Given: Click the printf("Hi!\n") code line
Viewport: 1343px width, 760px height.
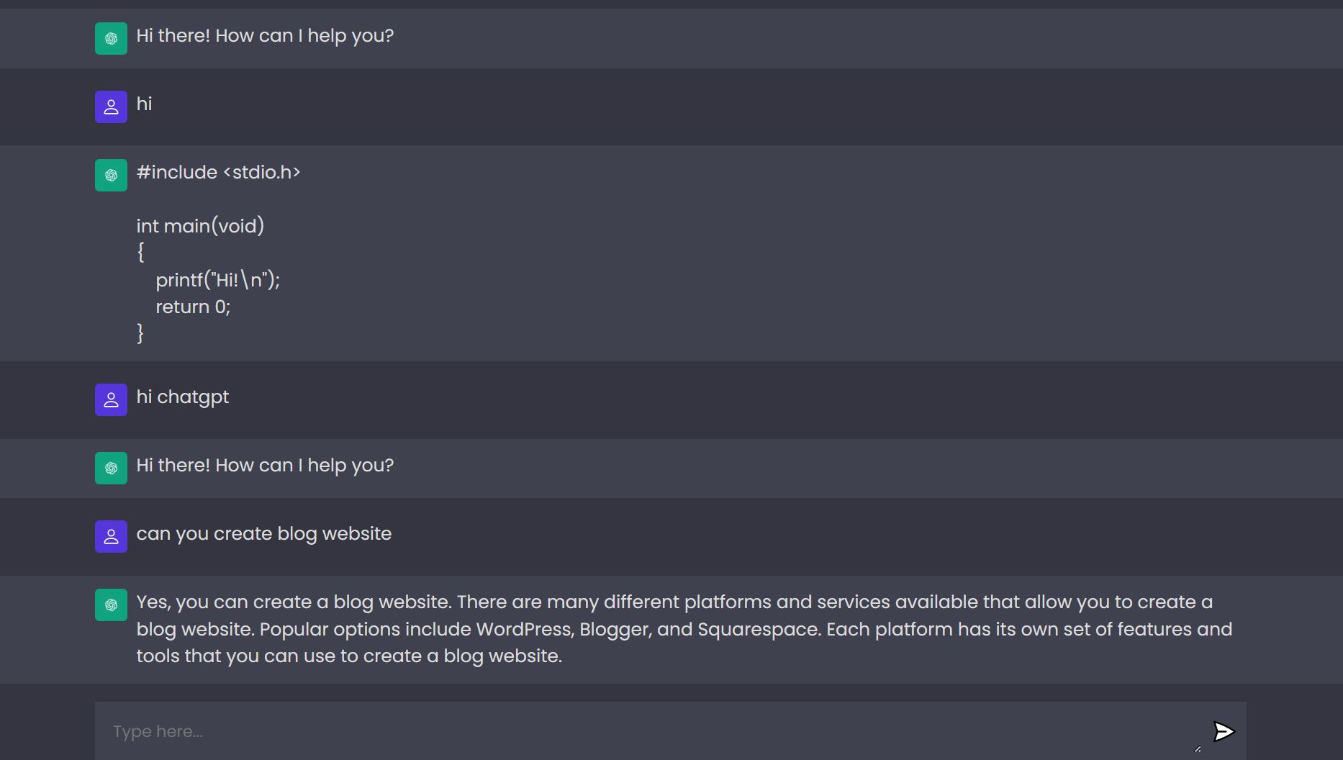Looking at the screenshot, I should (217, 280).
